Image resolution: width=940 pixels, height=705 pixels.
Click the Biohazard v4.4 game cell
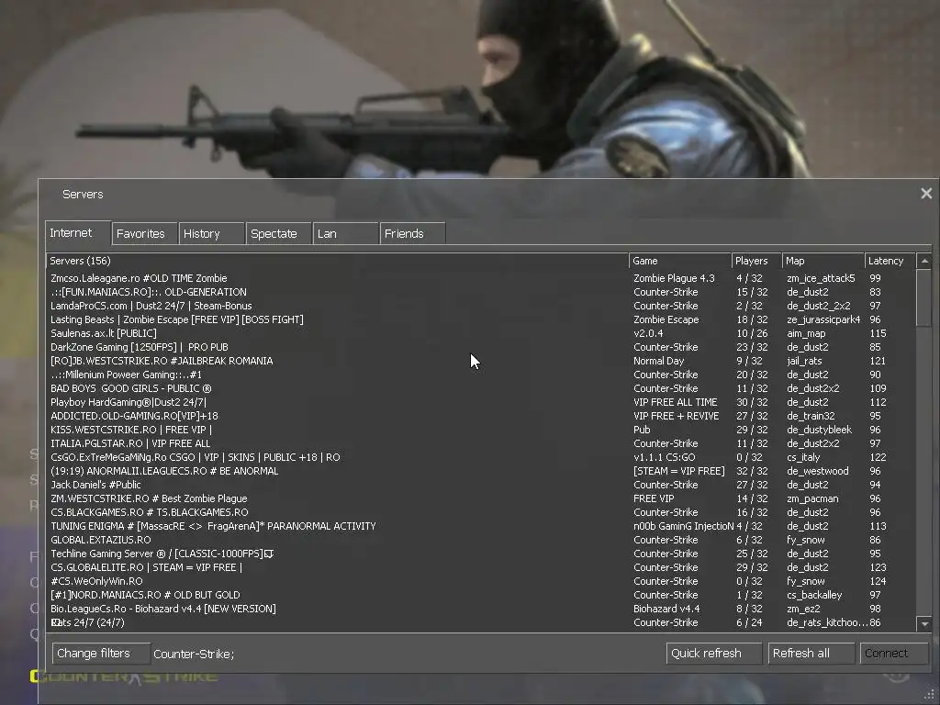tap(666, 610)
